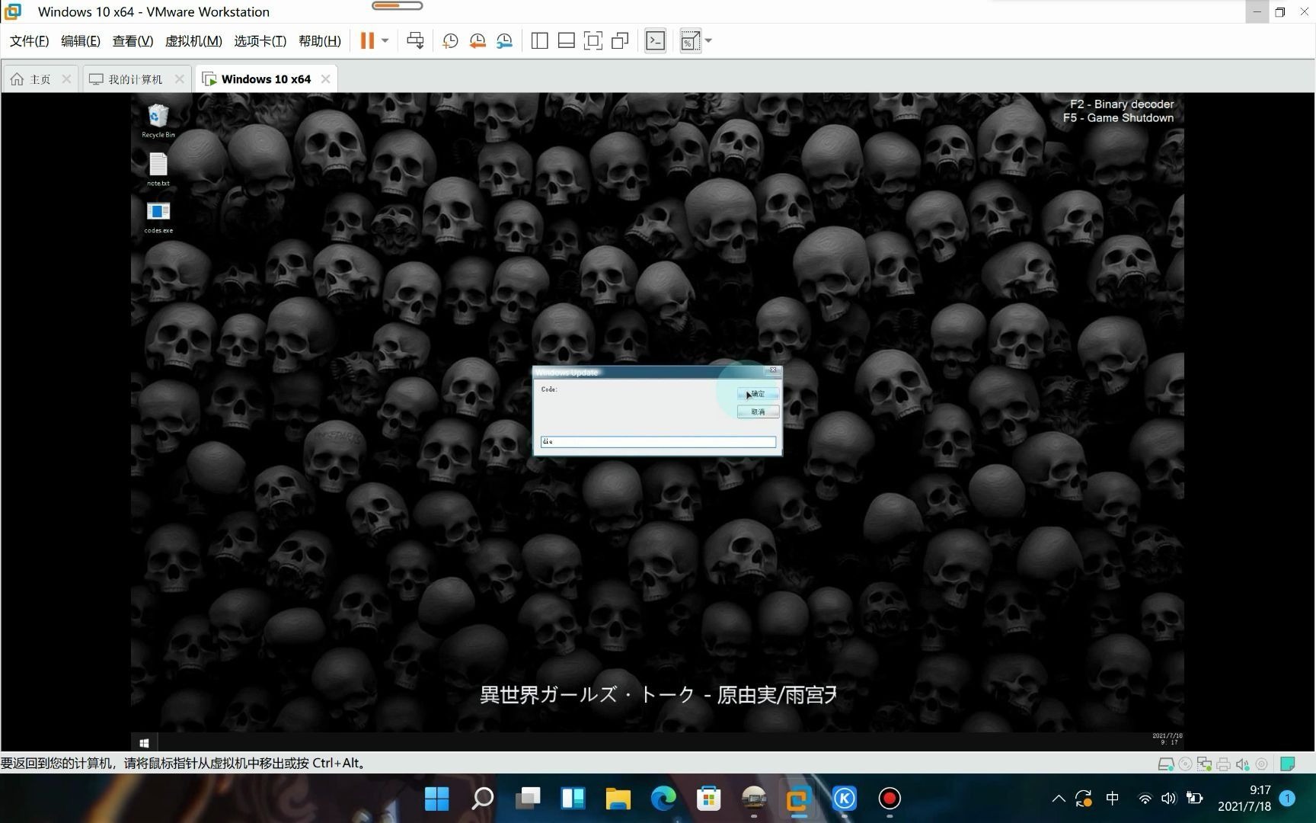This screenshot has width=1316, height=823.
Task: Click inside the Code input field
Action: pos(658,441)
